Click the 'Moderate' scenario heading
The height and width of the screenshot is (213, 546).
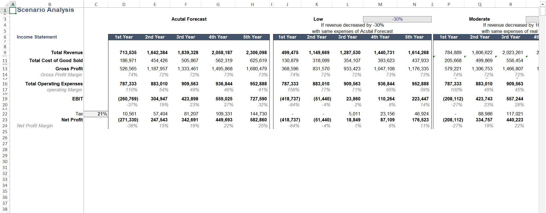[x=479, y=19]
